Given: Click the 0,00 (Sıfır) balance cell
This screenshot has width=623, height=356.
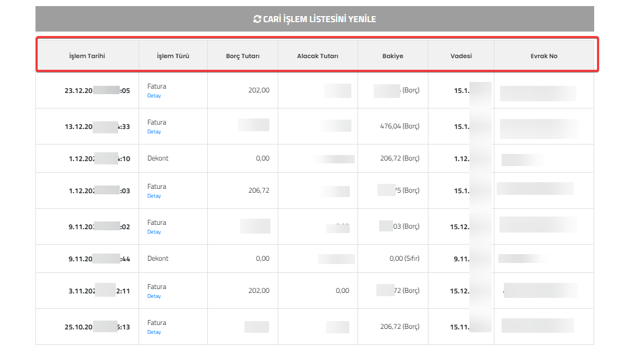Looking at the screenshot, I should (393, 259).
